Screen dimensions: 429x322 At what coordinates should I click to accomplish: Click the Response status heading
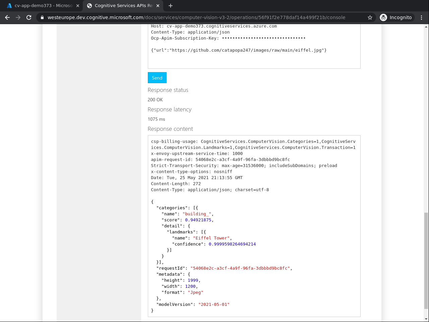(168, 90)
